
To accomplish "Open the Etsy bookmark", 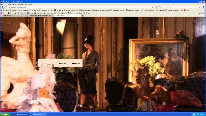I will pos(187,10).
